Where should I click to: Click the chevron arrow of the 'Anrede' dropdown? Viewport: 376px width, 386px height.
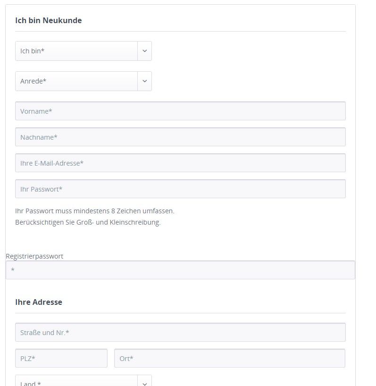(144, 81)
